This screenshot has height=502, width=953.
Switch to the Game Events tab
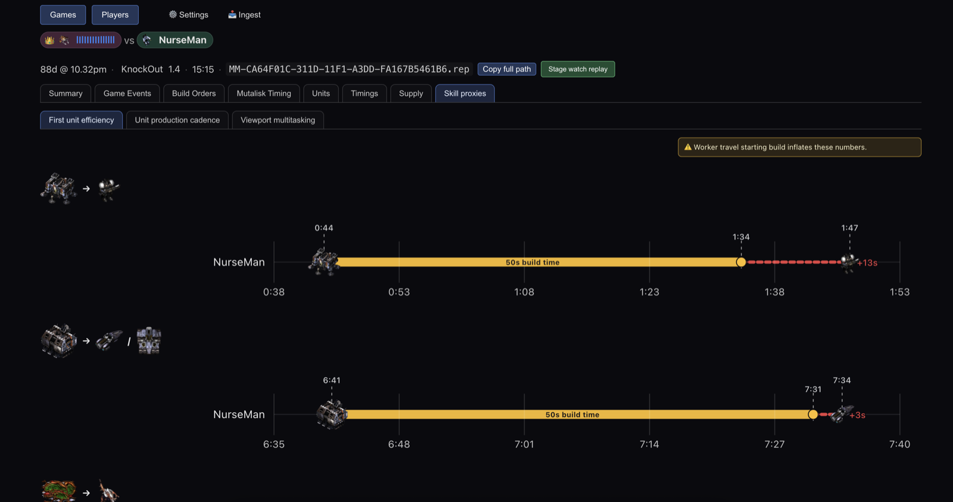point(127,93)
